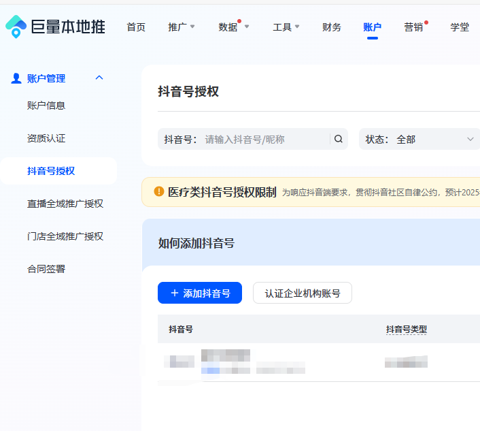This screenshot has width=480, height=431.
Task: Click the 账户管理 sidebar heading
Action: 46,78
